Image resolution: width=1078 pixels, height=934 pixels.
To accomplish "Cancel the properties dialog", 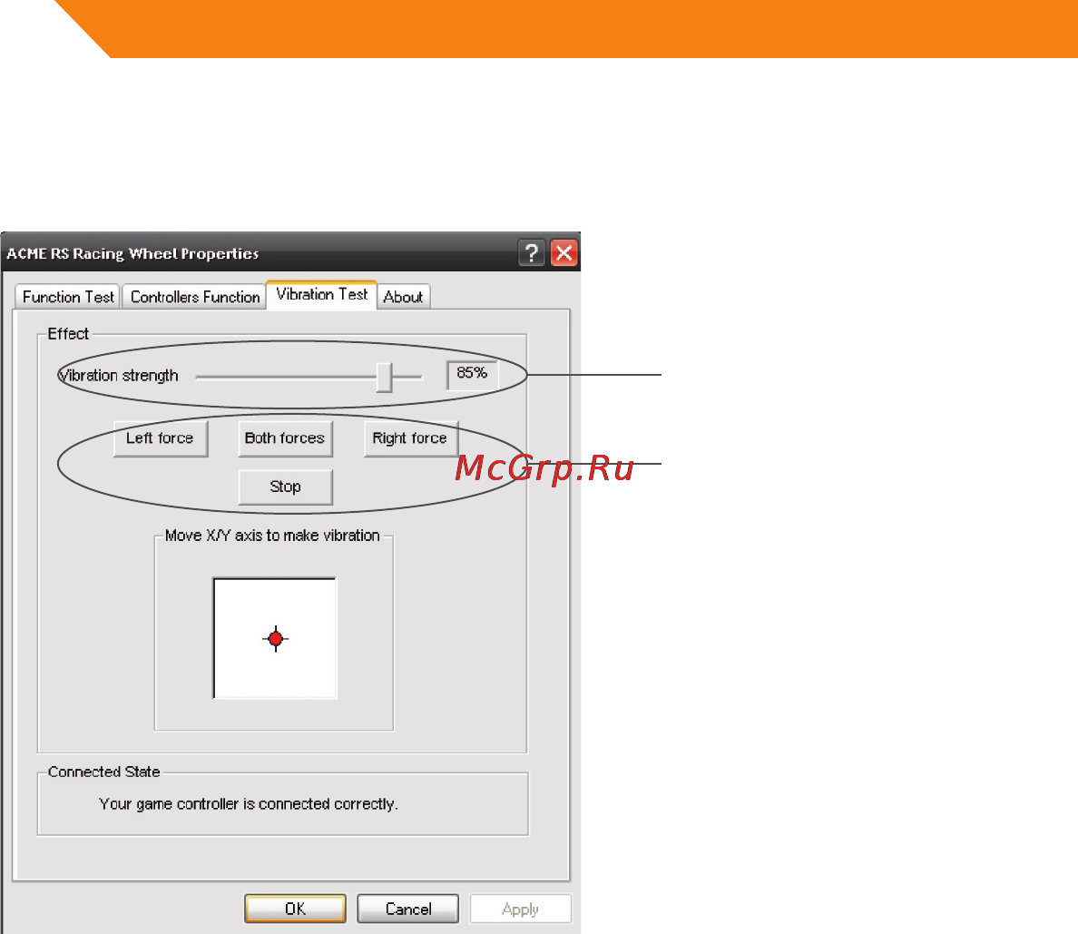I will [x=408, y=909].
